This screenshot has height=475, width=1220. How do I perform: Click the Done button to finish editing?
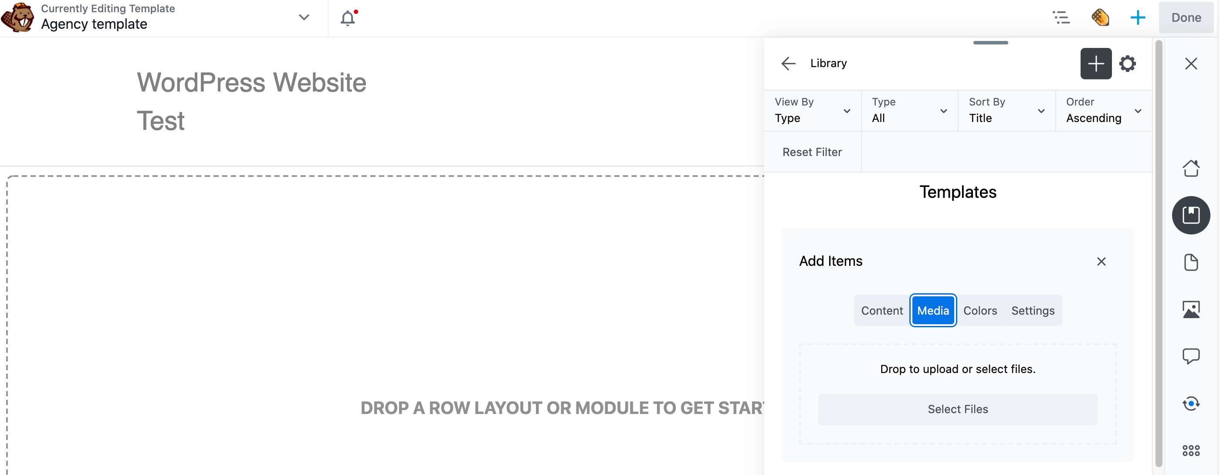[x=1186, y=17]
